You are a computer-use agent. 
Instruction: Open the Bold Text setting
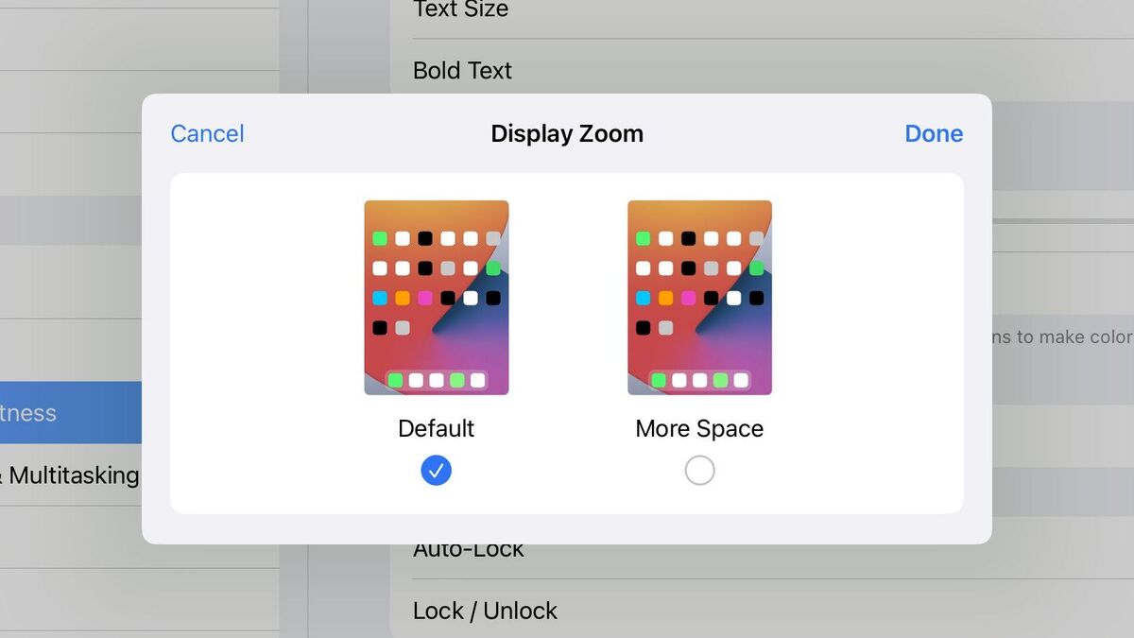tap(462, 70)
